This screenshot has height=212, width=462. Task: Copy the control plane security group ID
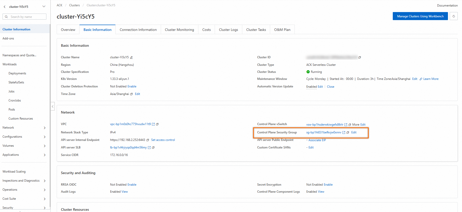coord(348,133)
